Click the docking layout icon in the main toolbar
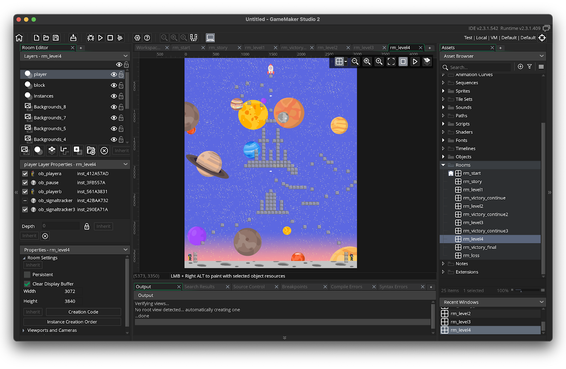The height and width of the screenshot is (369, 566). click(193, 38)
